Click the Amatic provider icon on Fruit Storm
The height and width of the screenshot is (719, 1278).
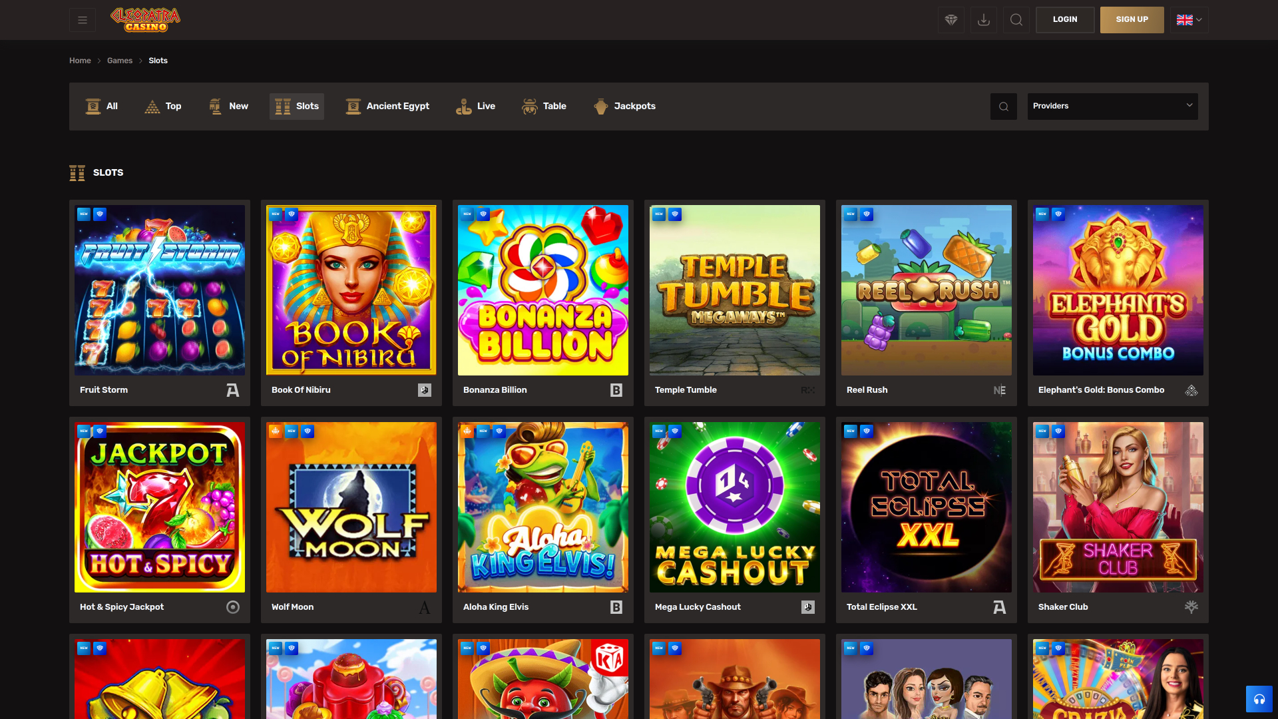pyautogui.click(x=232, y=390)
